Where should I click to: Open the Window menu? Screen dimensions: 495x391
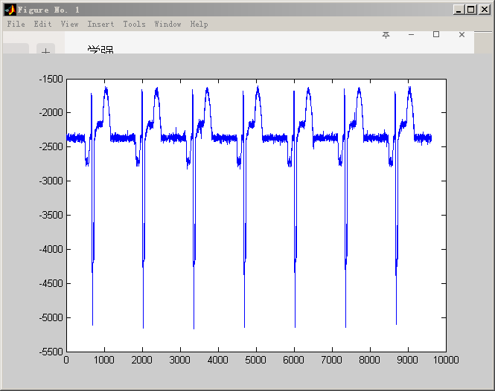pyautogui.click(x=167, y=24)
